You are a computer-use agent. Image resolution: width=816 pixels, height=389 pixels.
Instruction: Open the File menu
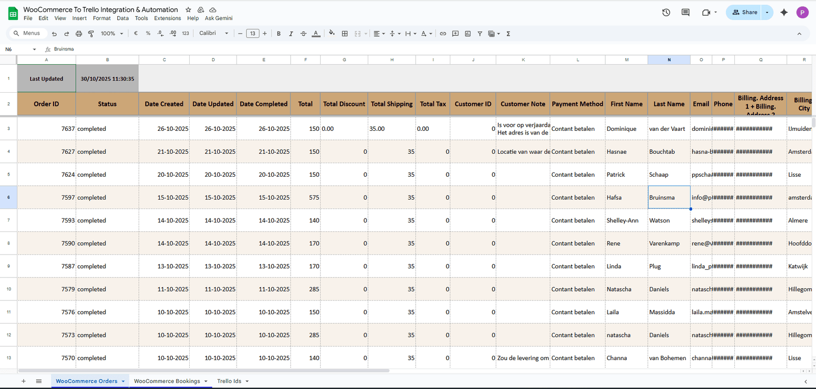coord(28,18)
